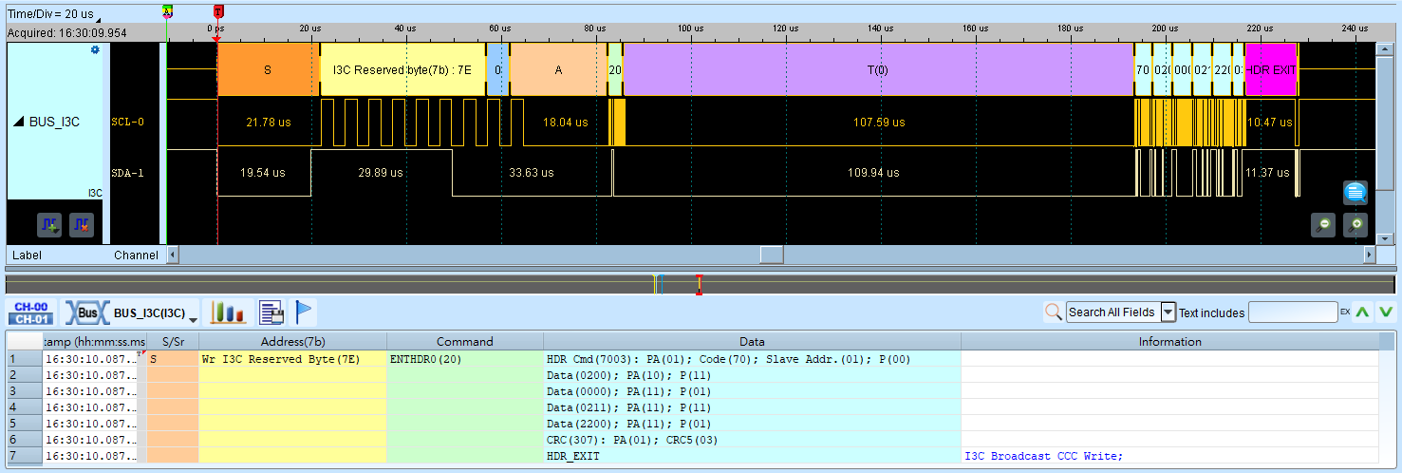Select the HDR EXIT decode segment

pyautogui.click(x=1271, y=69)
